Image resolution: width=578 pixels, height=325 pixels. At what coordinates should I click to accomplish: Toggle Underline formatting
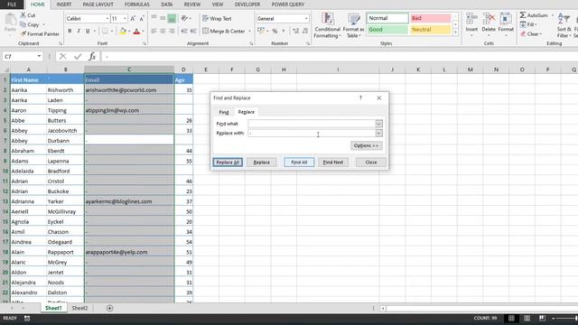[88, 32]
